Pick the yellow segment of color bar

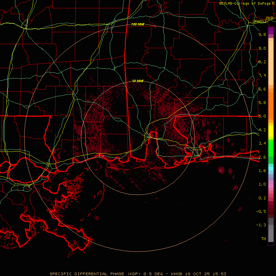pos(271,131)
